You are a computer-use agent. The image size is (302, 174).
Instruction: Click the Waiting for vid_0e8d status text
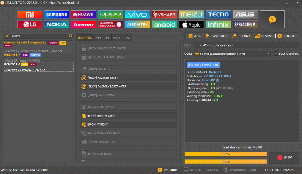(24, 170)
